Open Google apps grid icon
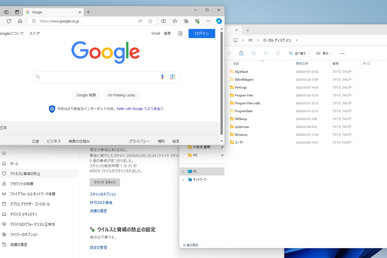 180,34
